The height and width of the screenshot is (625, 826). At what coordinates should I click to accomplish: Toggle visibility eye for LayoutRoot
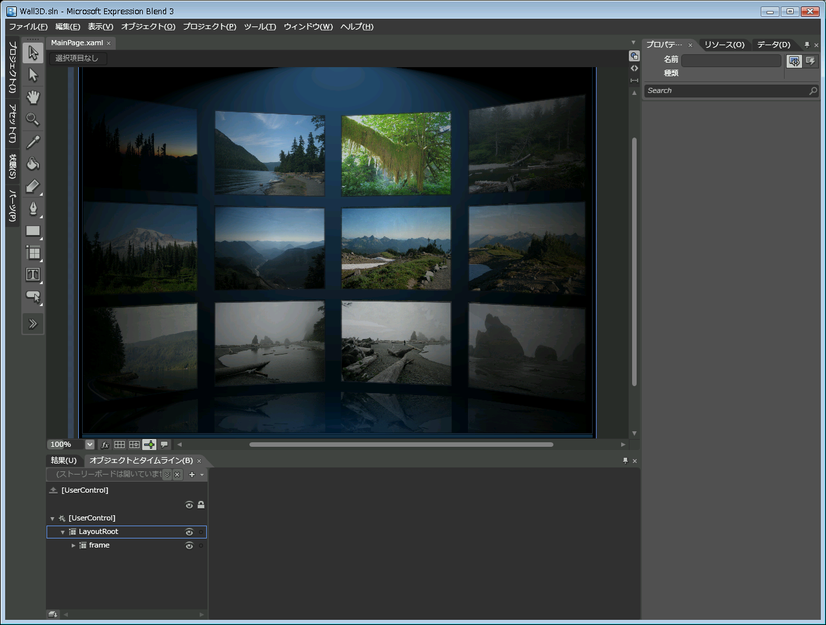(189, 532)
